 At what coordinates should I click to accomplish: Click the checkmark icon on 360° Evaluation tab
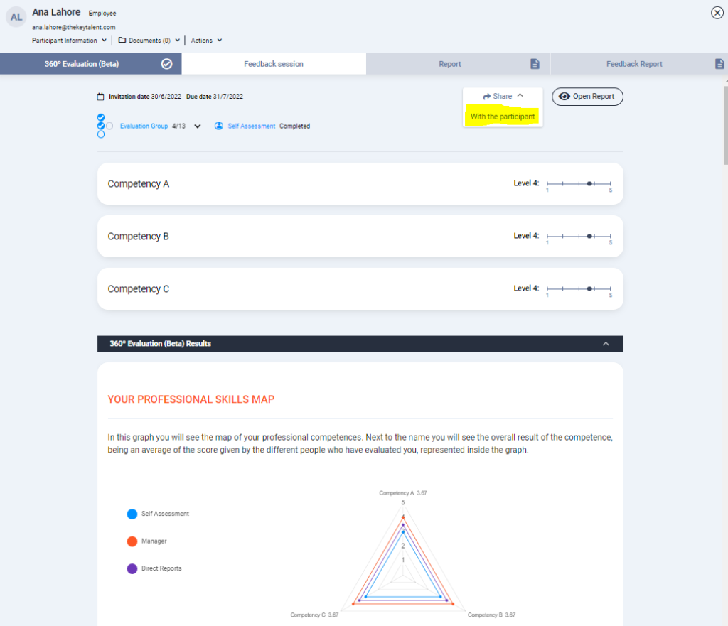[167, 64]
